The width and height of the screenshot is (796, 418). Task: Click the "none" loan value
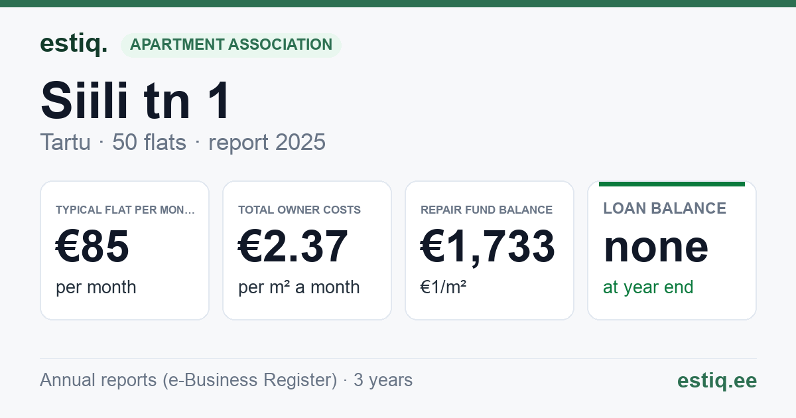pos(656,247)
